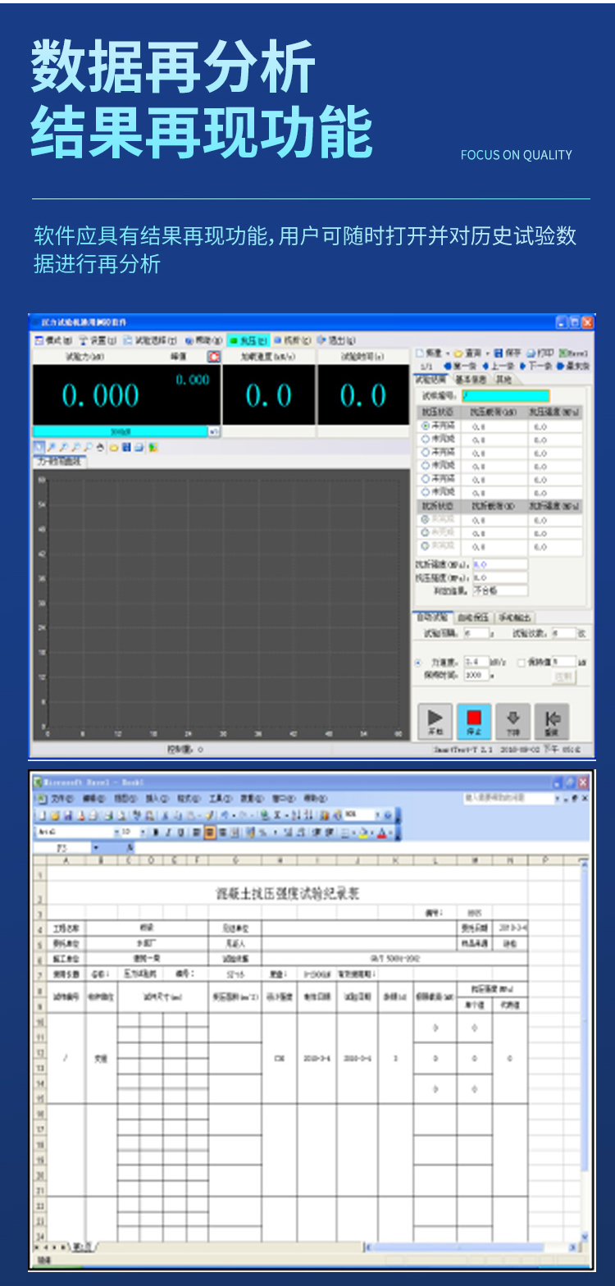Open the Excel font size dropdown
The width and height of the screenshot is (615, 1286).
click(143, 832)
